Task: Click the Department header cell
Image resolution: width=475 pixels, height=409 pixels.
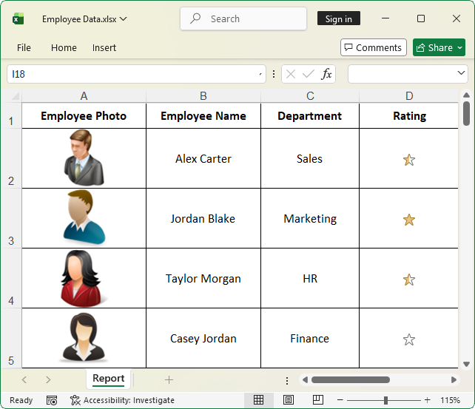Action: (x=310, y=115)
